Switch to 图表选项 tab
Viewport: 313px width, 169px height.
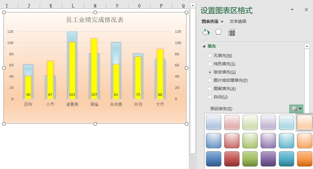tap(210, 21)
